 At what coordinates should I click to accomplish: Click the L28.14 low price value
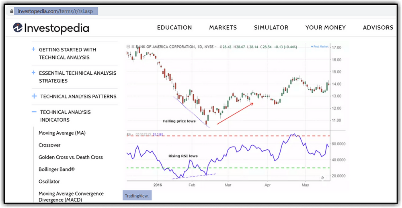click(252, 47)
